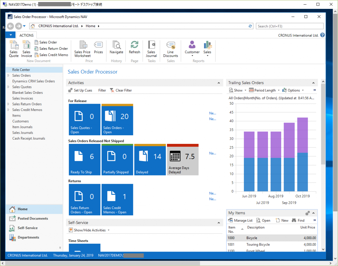
Task: Open the chart Show dropdown
Action: (238, 90)
